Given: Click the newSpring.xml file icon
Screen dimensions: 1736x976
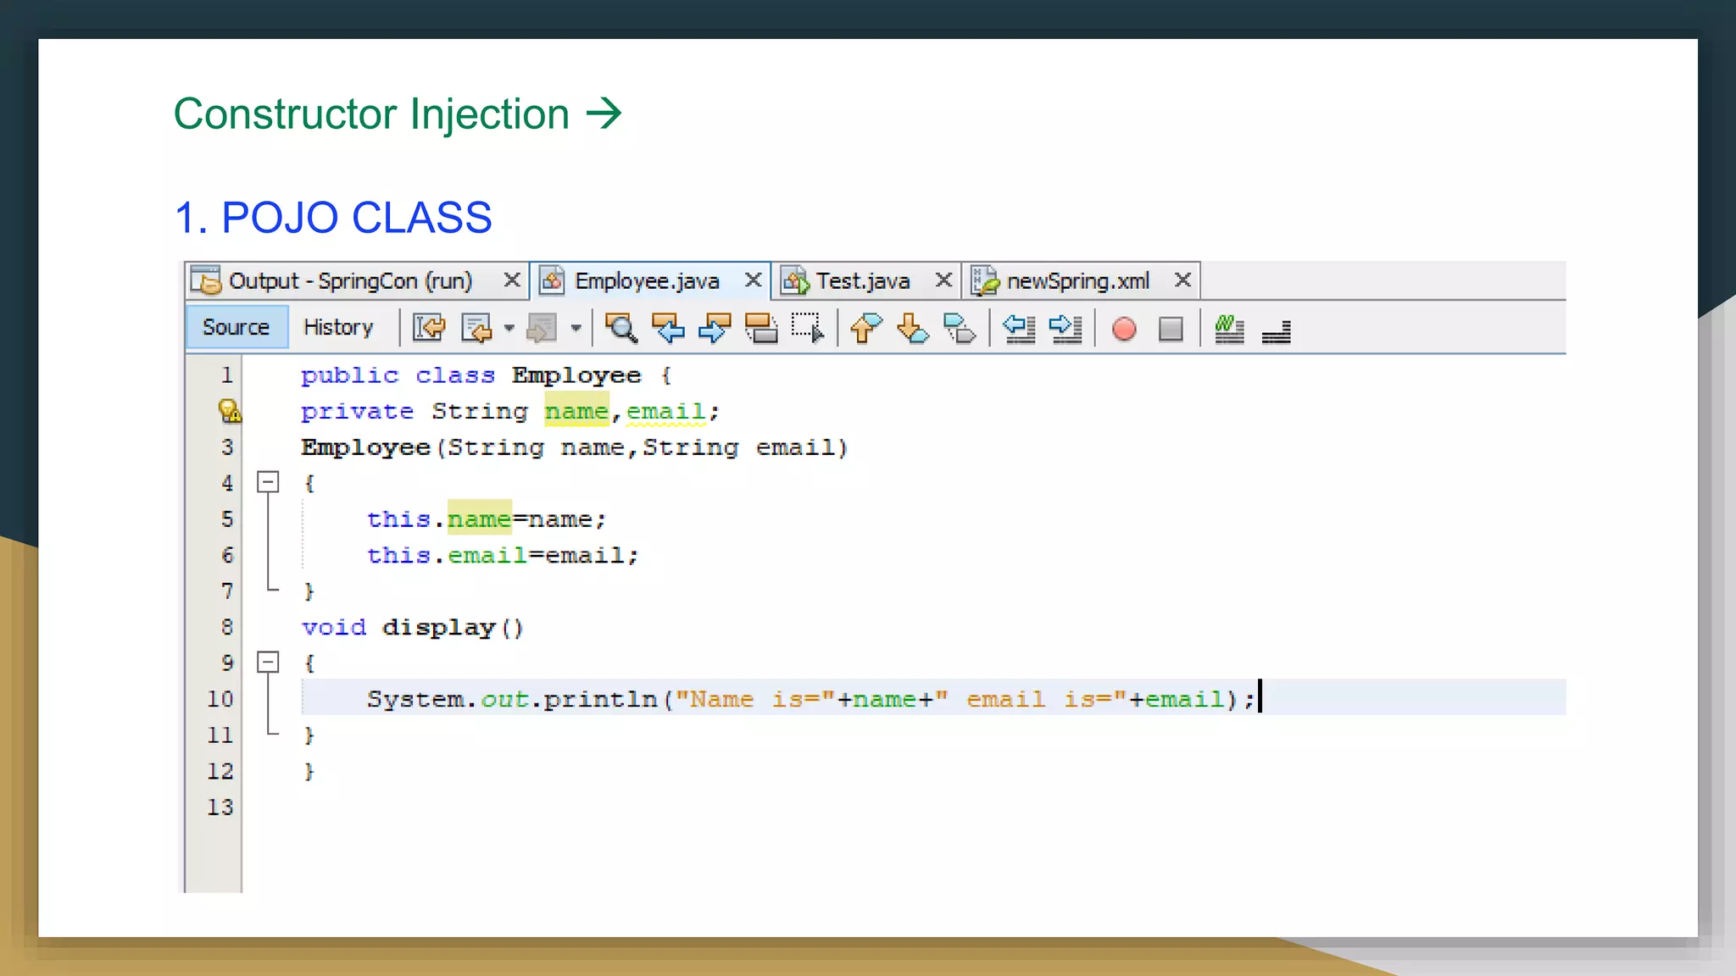Looking at the screenshot, I should click(984, 281).
